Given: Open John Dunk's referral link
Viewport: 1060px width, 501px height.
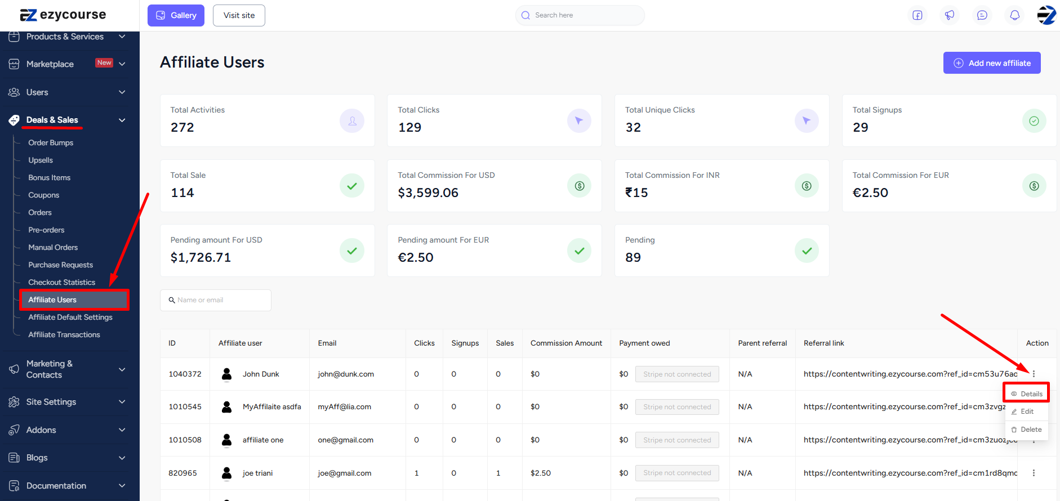Looking at the screenshot, I should coord(911,374).
